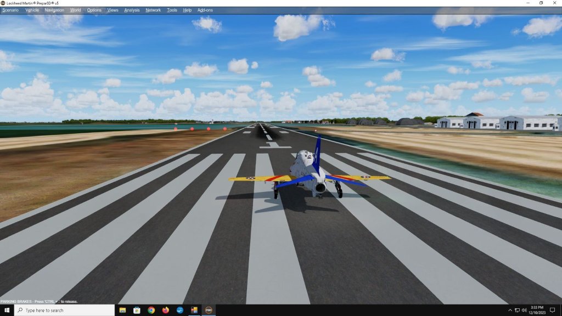
Task: Open the Vehicle menu
Action: click(x=32, y=10)
